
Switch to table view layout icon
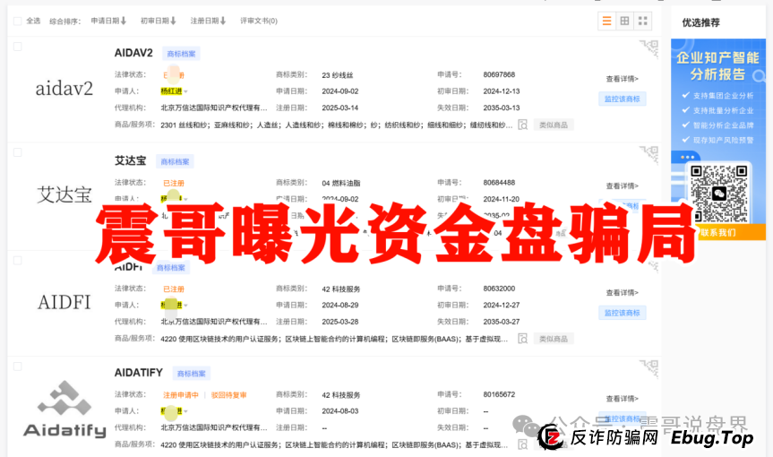tap(624, 21)
